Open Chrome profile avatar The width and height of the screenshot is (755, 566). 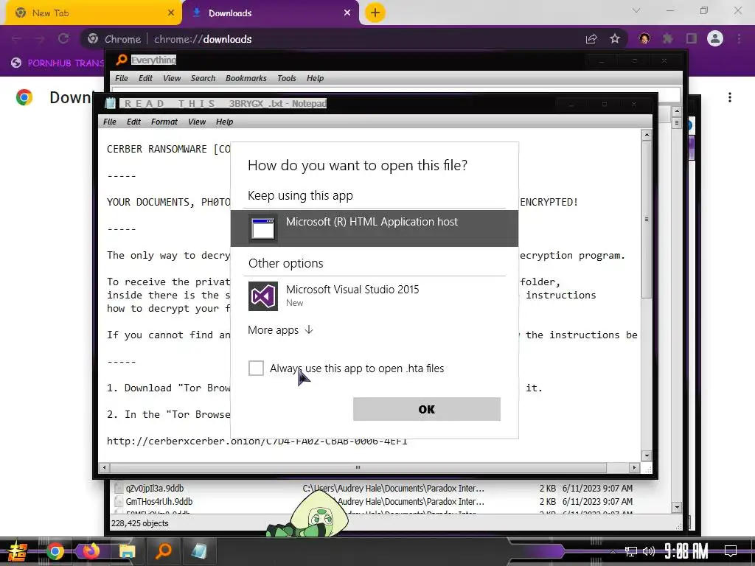click(x=715, y=38)
